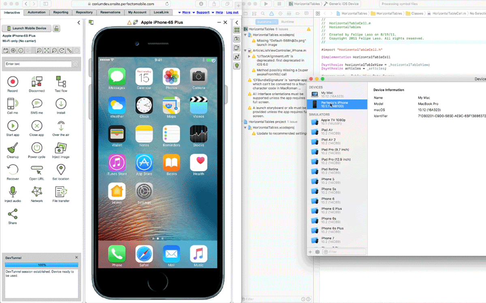This screenshot has height=303, width=486.
Task: Click the Log out link
Action: (232, 13)
